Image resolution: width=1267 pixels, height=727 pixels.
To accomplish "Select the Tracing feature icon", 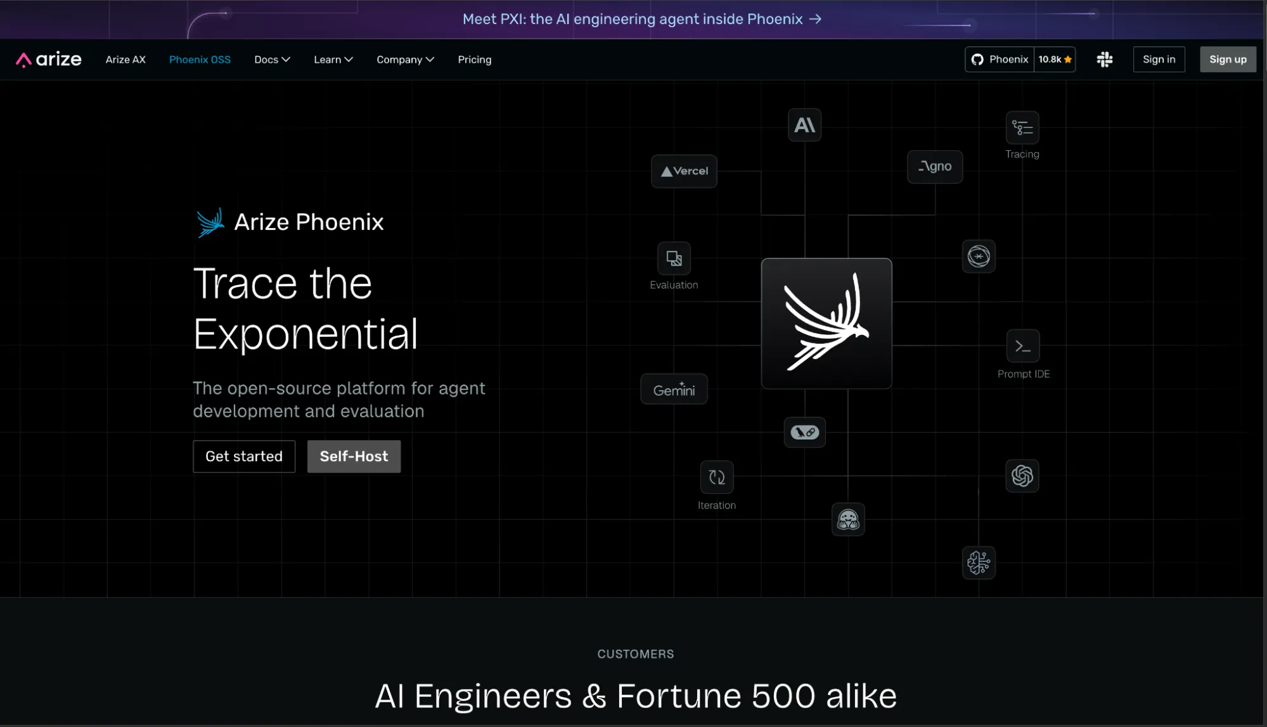I will coord(1022,128).
